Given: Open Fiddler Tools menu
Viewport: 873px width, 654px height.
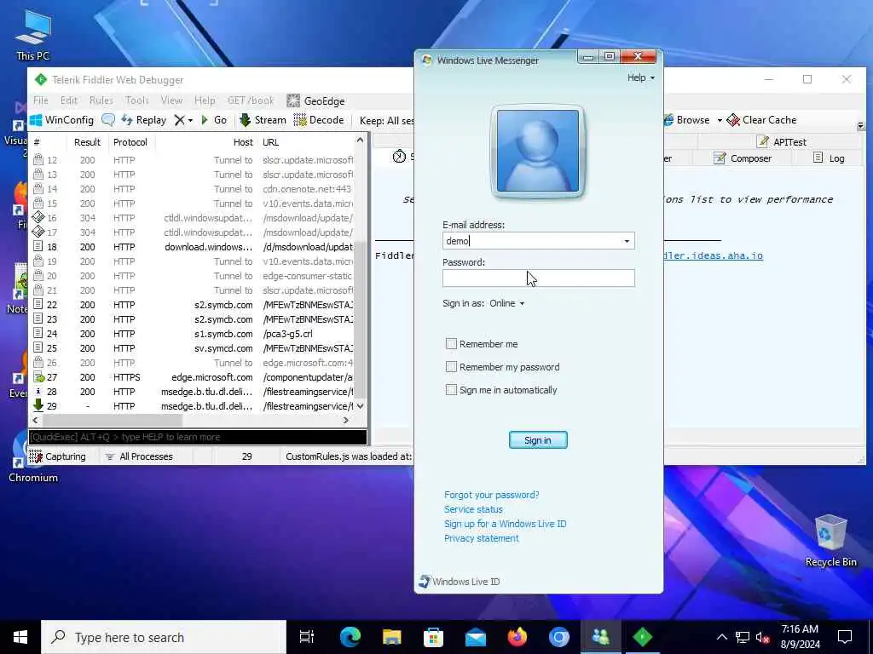Looking at the screenshot, I should (136, 100).
